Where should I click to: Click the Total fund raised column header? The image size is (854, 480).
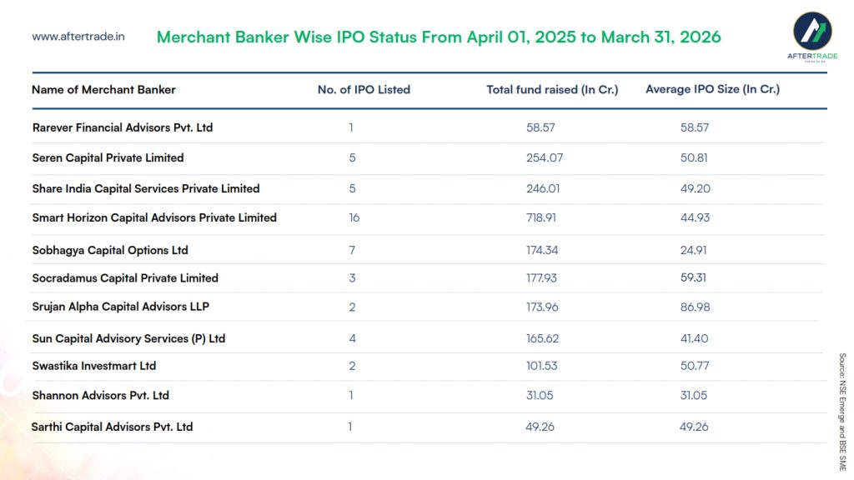pyautogui.click(x=552, y=89)
